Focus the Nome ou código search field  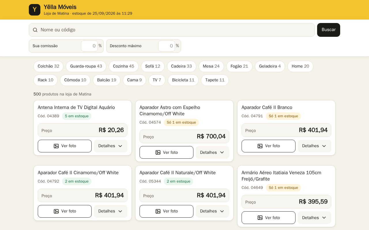[172, 30]
